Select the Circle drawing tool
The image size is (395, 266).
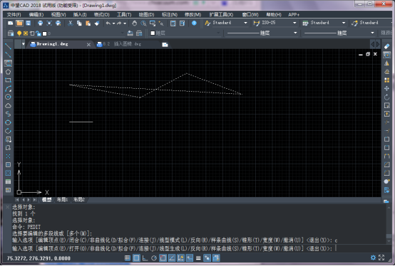point(8,97)
